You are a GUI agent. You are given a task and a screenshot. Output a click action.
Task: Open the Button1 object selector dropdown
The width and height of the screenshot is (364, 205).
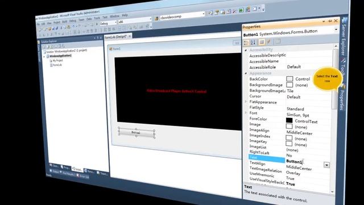click(x=336, y=30)
